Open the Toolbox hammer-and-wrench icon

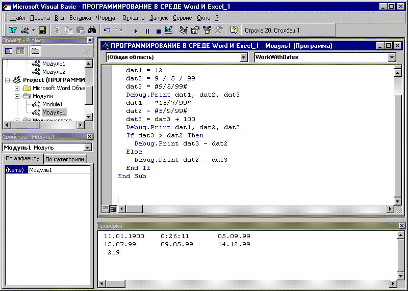coord(219,31)
